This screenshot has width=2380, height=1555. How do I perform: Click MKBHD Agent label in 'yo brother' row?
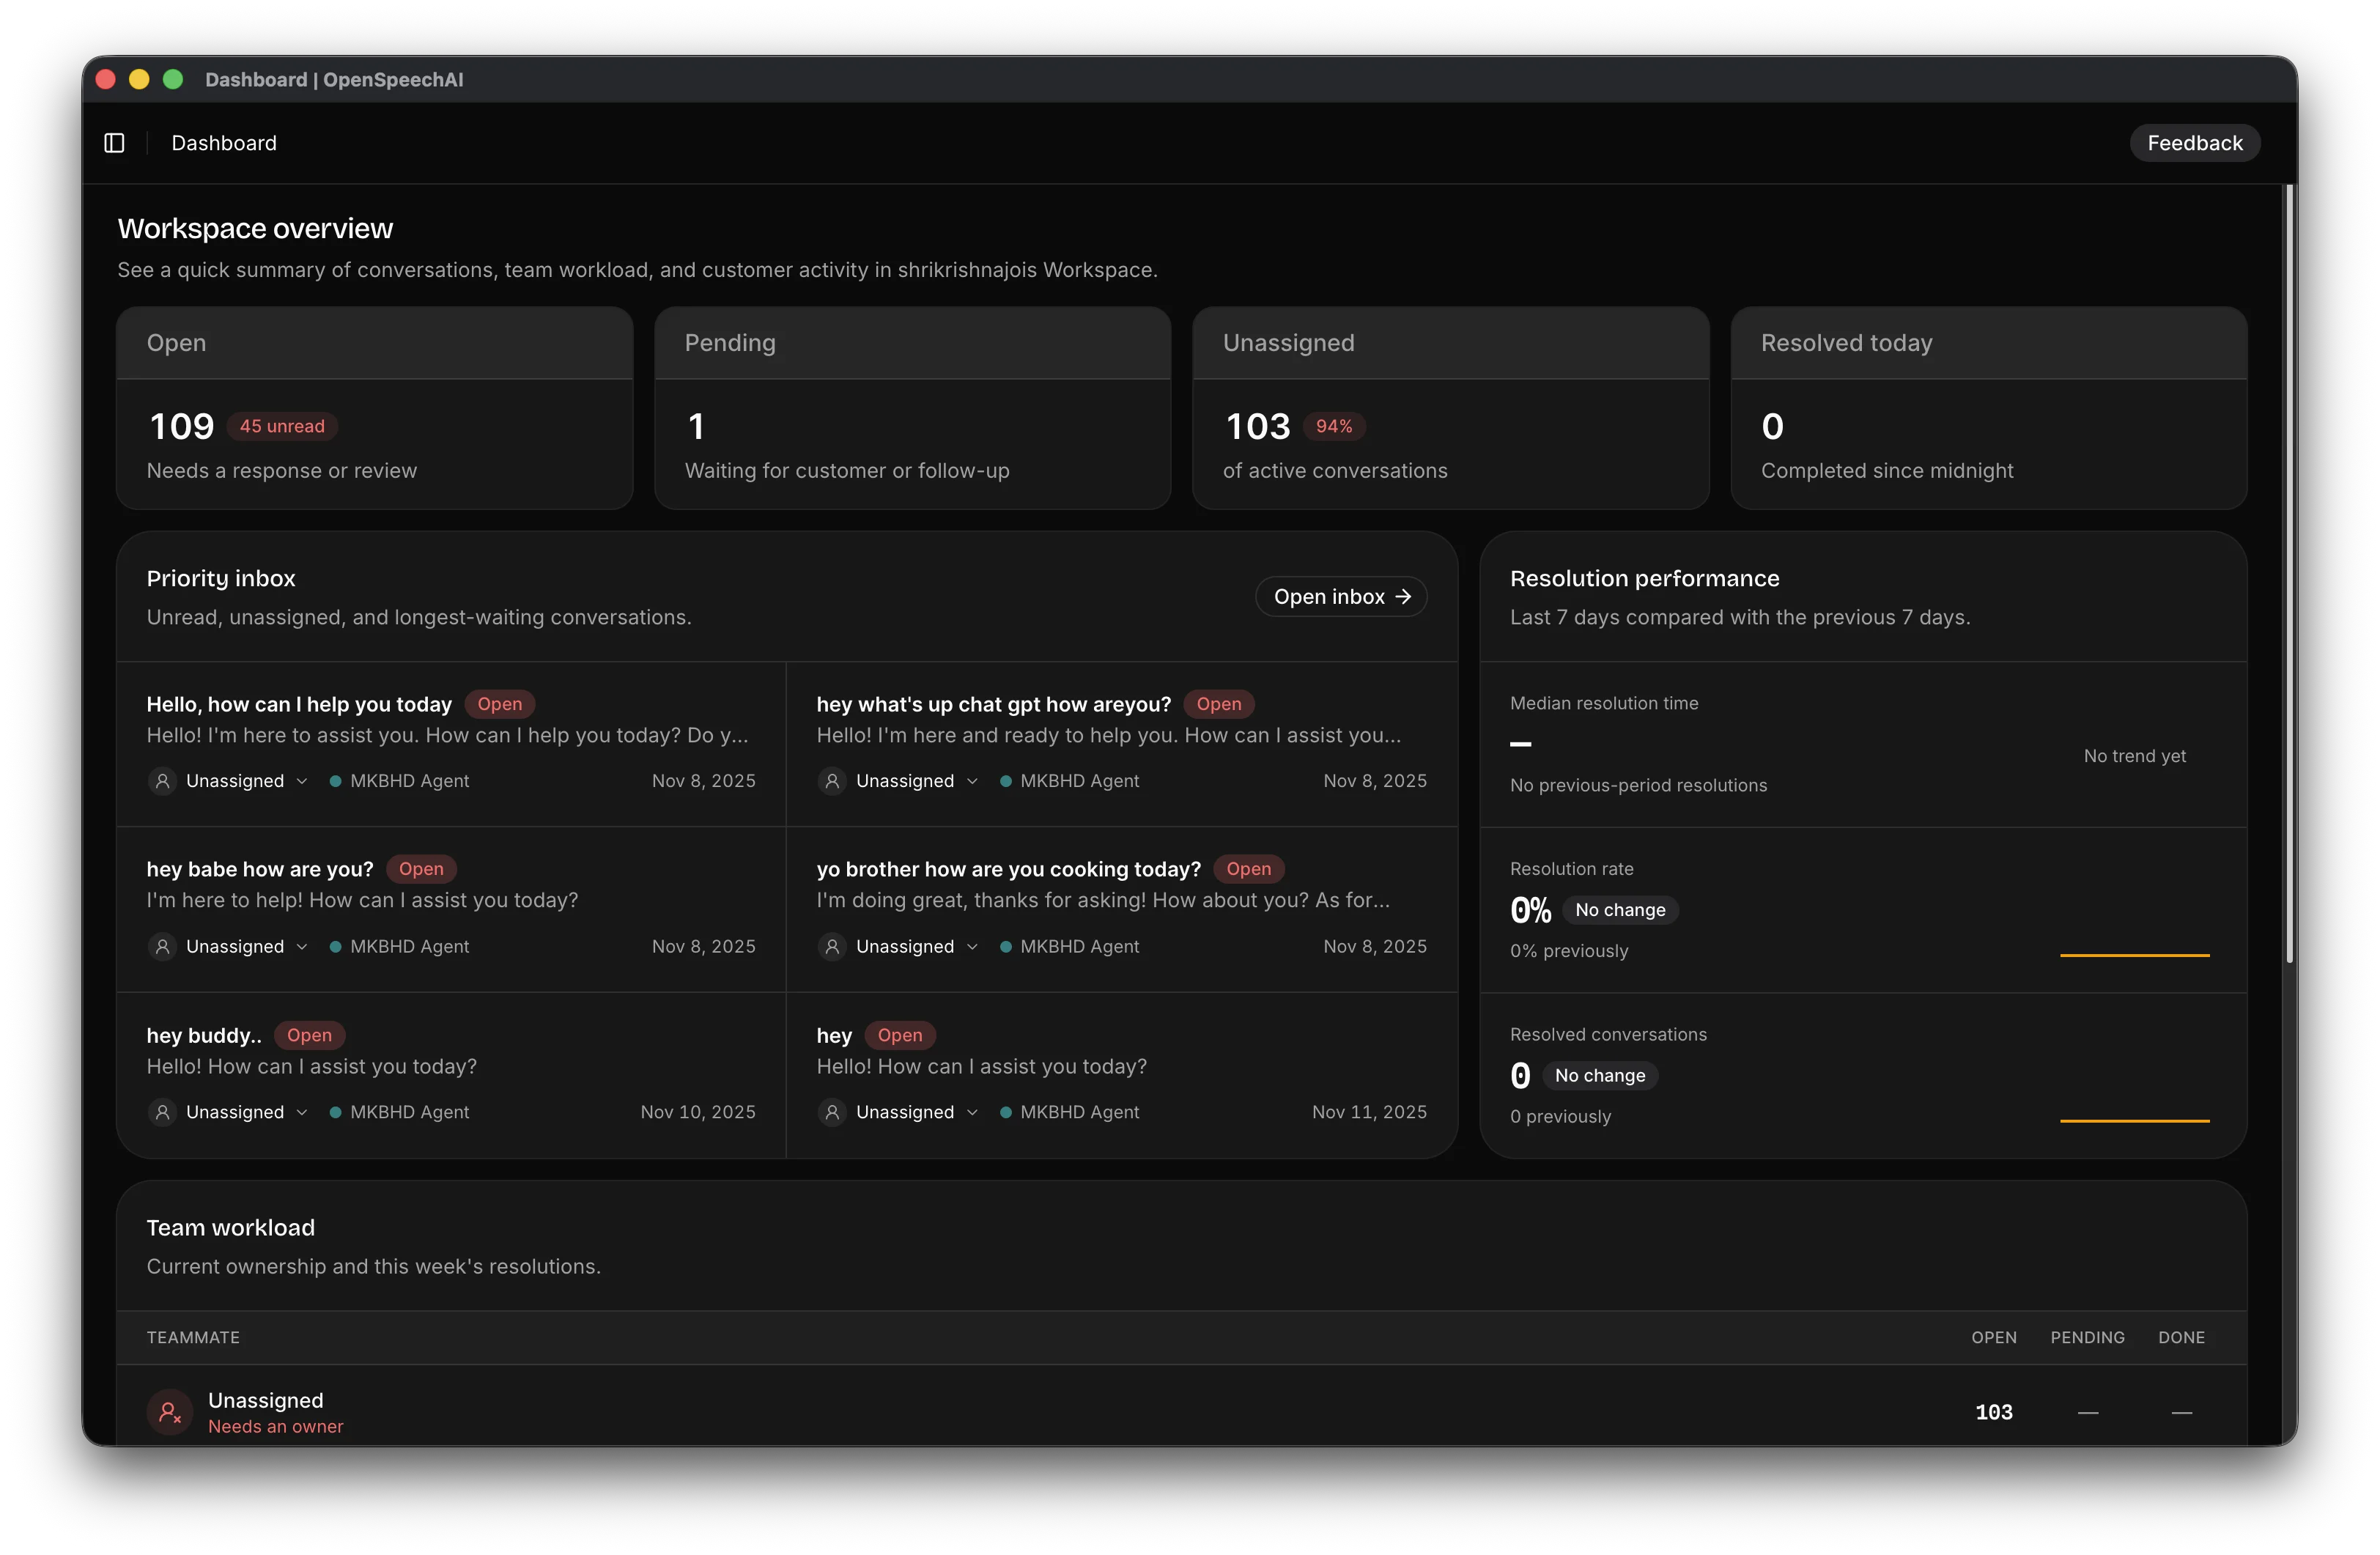pos(1079,946)
